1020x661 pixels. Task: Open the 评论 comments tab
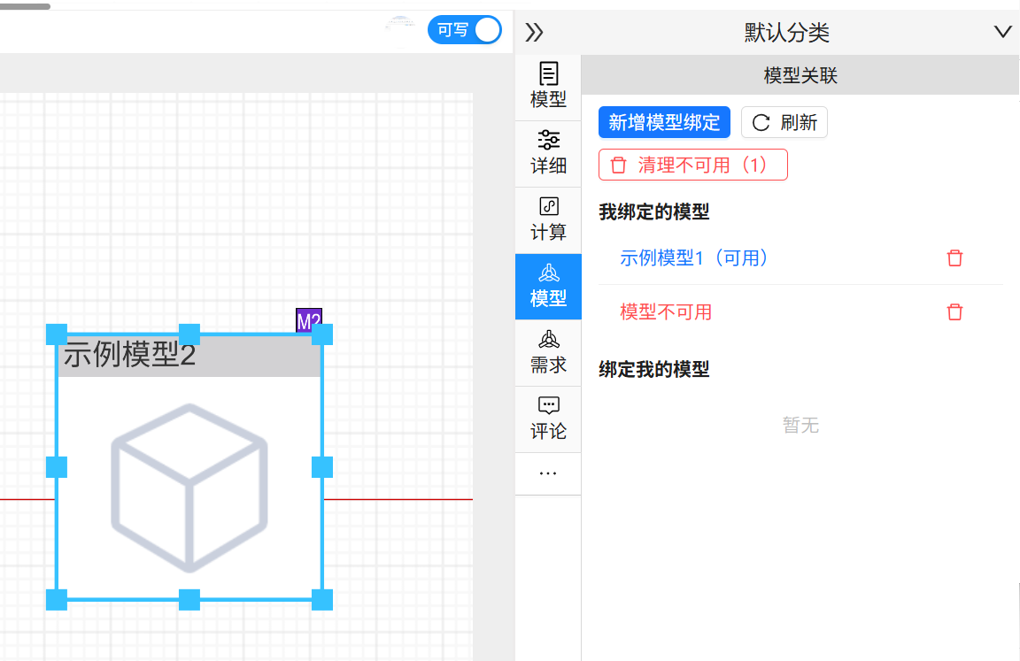pyautogui.click(x=548, y=419)
